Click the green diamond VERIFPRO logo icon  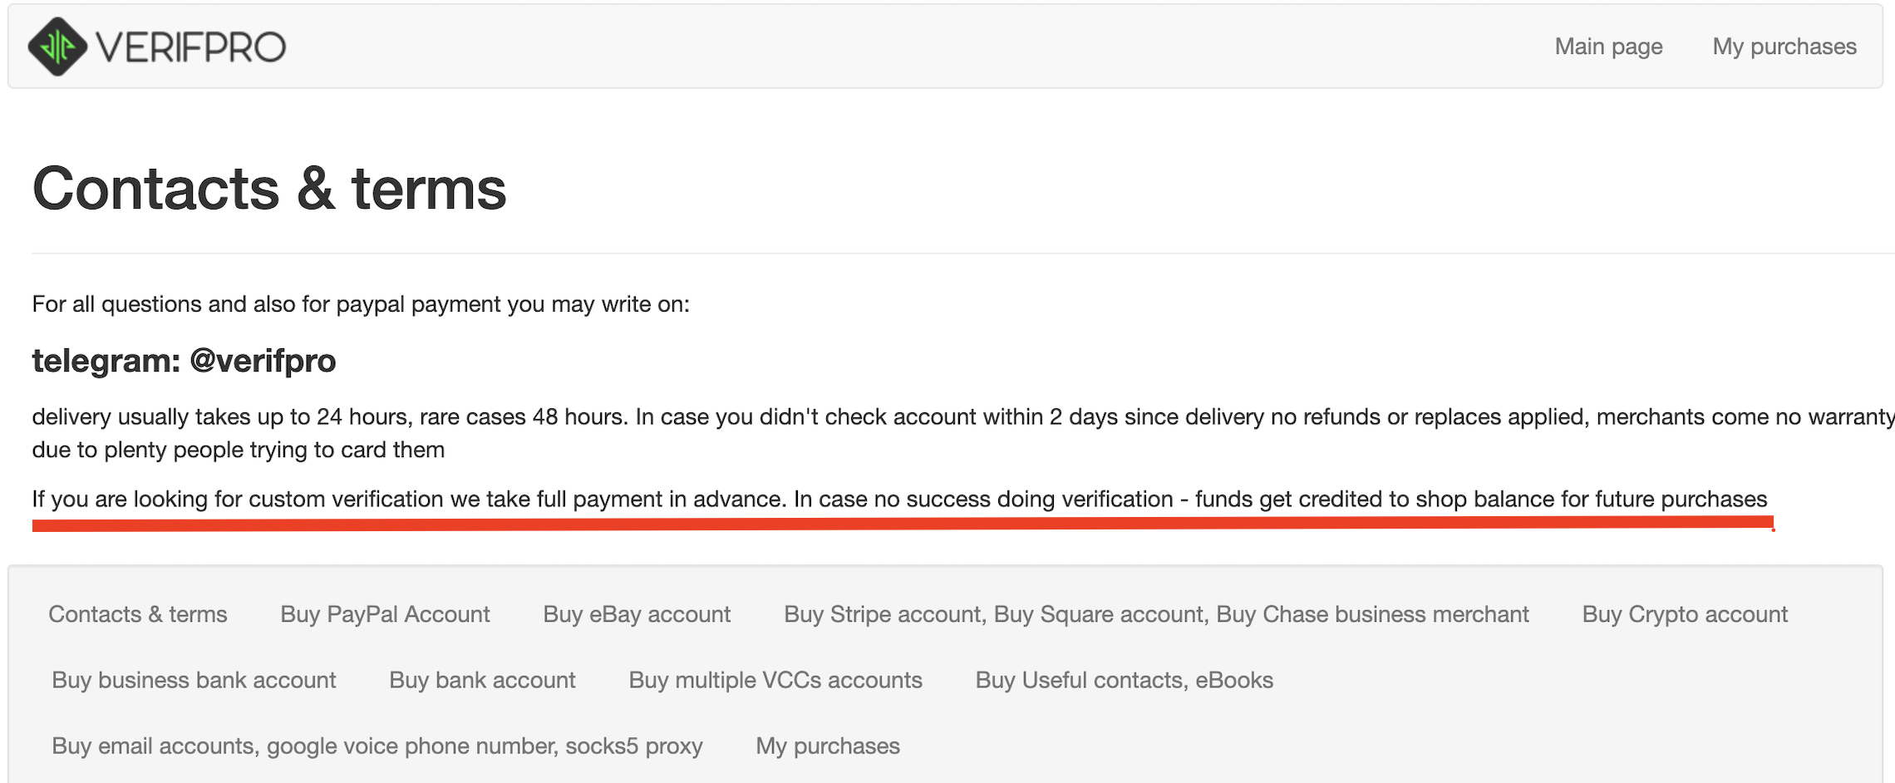tap(57, 47)
